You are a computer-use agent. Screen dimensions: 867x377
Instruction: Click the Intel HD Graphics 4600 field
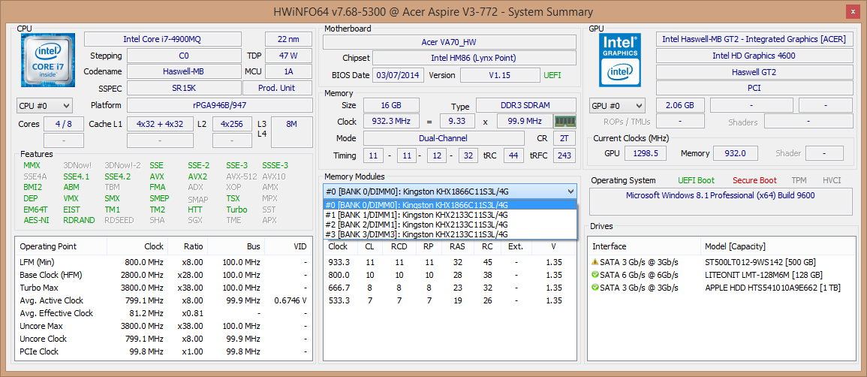pyautogui.click(x=754, y=56)
